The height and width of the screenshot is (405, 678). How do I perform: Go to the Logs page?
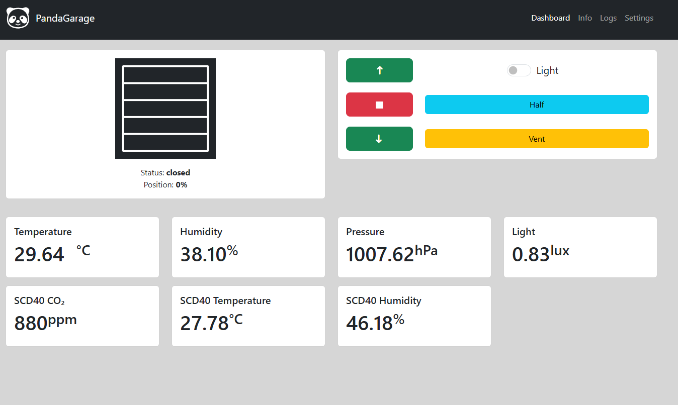coord(608,18)
